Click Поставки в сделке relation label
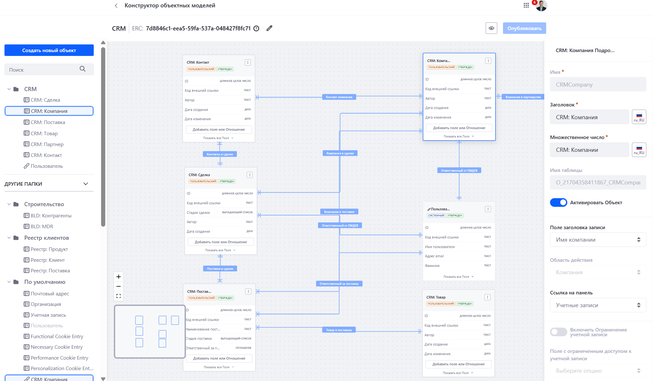 [x=220, y=269]
